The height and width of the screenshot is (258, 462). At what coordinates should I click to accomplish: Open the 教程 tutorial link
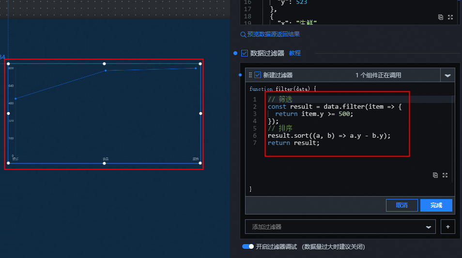coord(294,53)
